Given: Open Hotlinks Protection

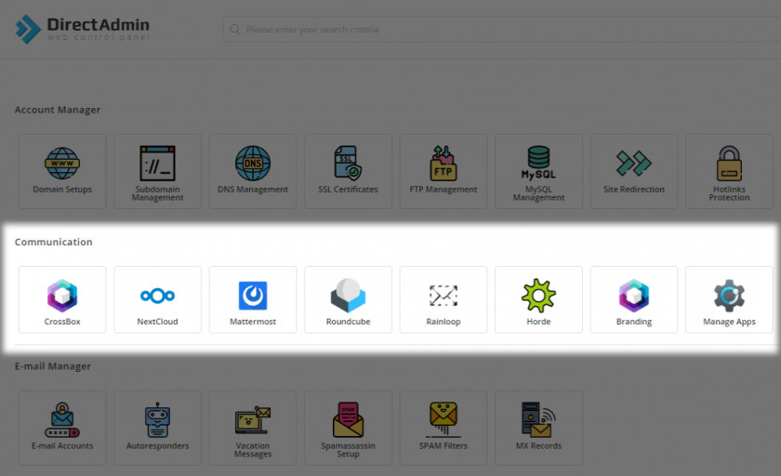Looking at the screenshot, I should point(729,171).
